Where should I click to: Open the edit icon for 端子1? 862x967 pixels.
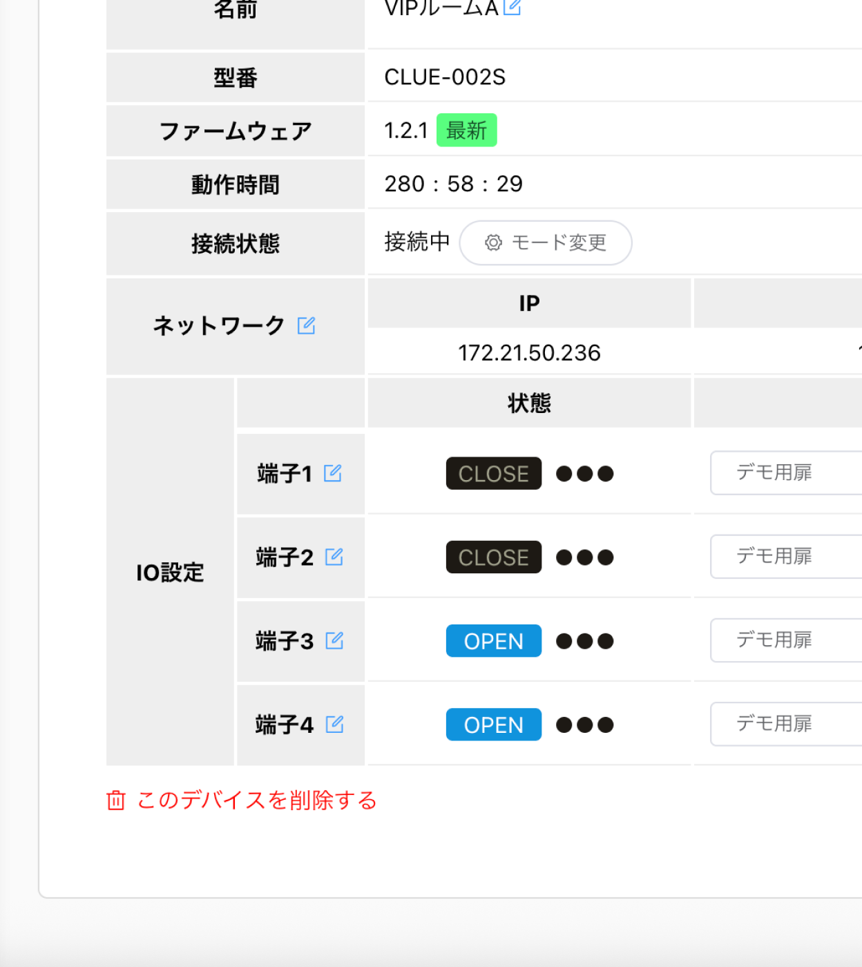point(333,473)
